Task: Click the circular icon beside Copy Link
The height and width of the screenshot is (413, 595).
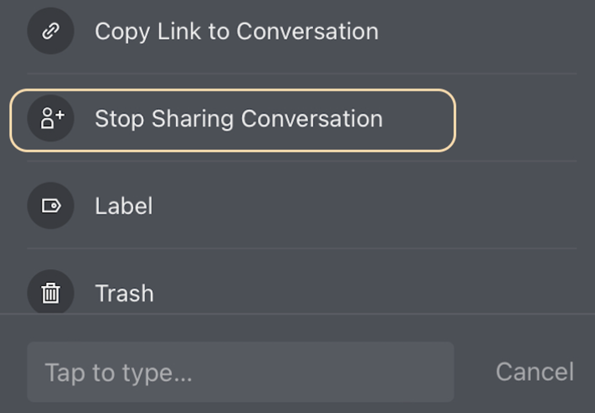Action: click(51, 31)
